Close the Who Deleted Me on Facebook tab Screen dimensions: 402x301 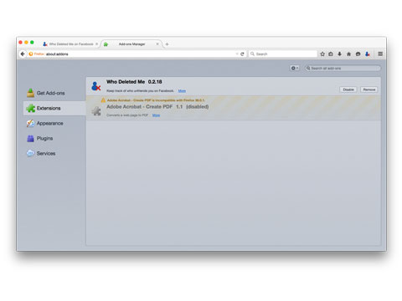click(x=96, y=44)
